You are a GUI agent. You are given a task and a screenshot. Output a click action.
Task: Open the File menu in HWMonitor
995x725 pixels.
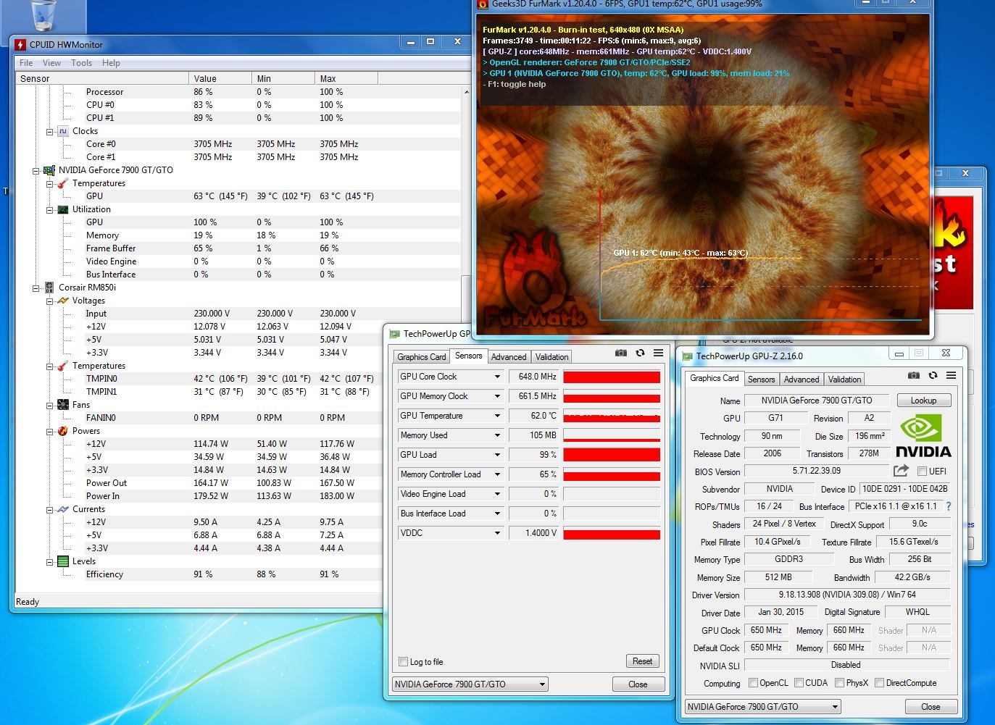pos(26,63)
